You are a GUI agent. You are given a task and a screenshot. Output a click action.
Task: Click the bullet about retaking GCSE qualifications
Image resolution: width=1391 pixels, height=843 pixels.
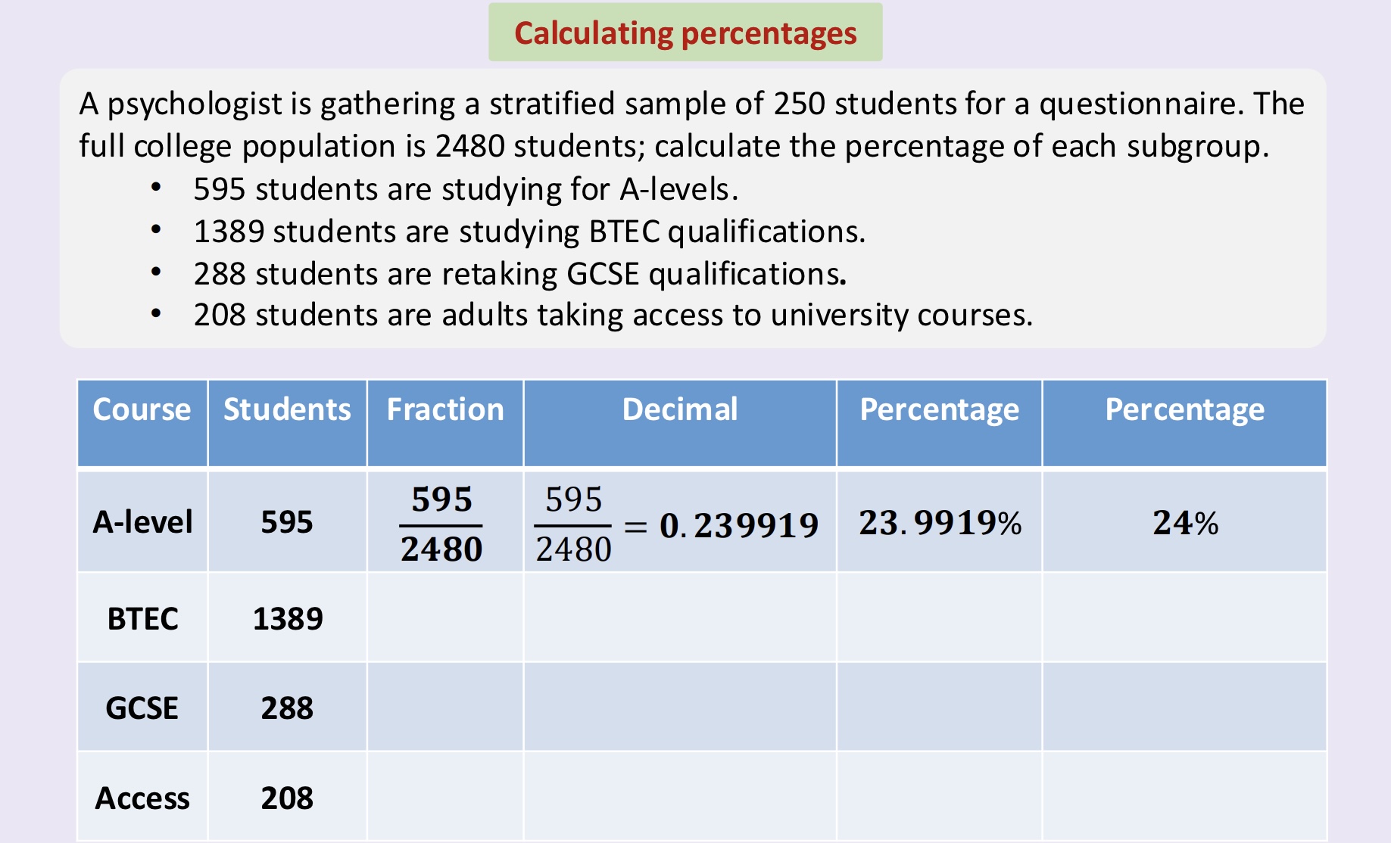click(520, 274)
